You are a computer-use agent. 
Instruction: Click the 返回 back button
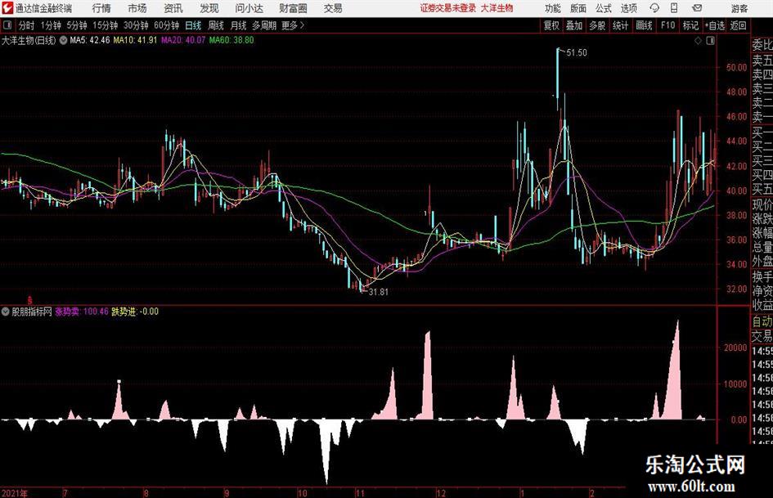(738, 25)
